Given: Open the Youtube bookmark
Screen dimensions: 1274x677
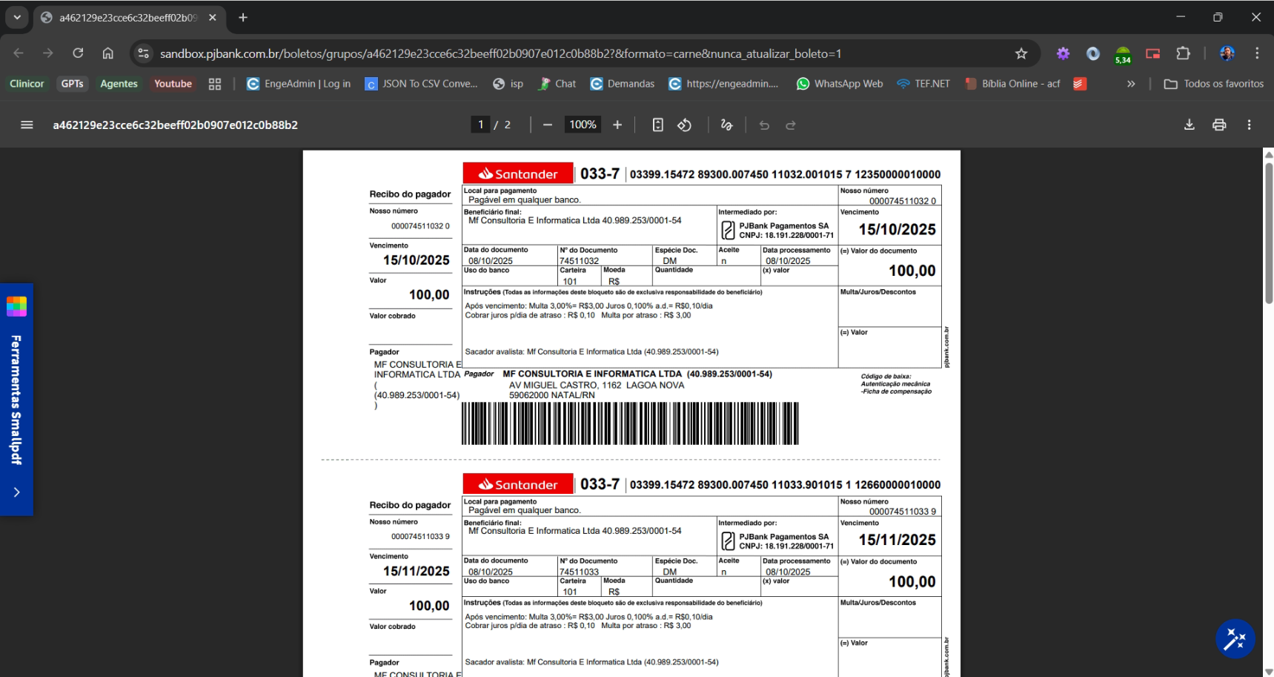Looking at the screenshot, I should point(173,84).
